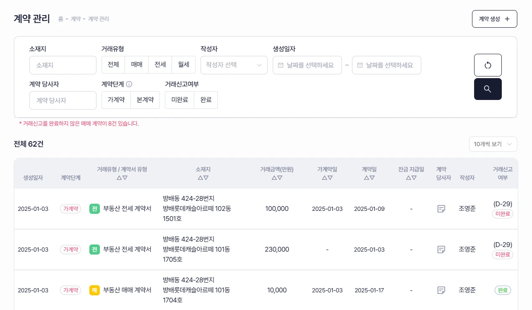The height and width of the screenshot is (310, 532).
Task: Click into the 소재지 input field
Action: click(x=63, y=65)
